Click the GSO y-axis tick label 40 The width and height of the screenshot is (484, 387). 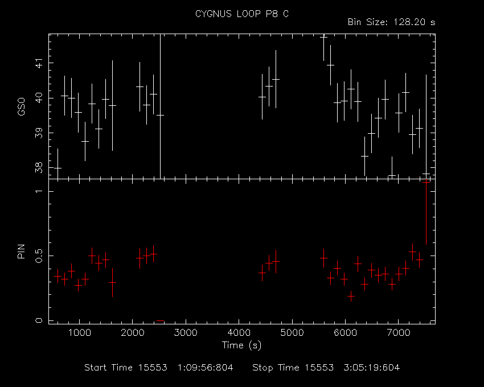pos(39,98)
